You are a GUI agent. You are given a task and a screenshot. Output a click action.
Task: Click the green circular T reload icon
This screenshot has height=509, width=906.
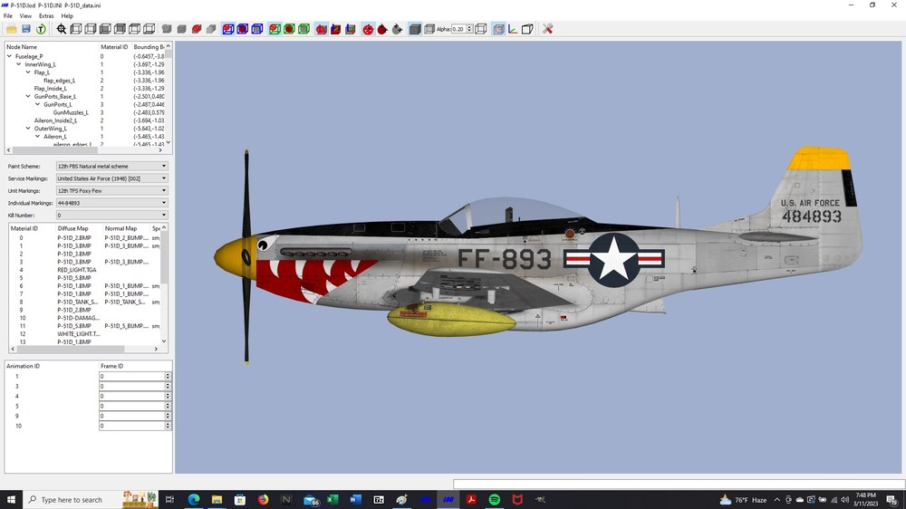point(41,29)
